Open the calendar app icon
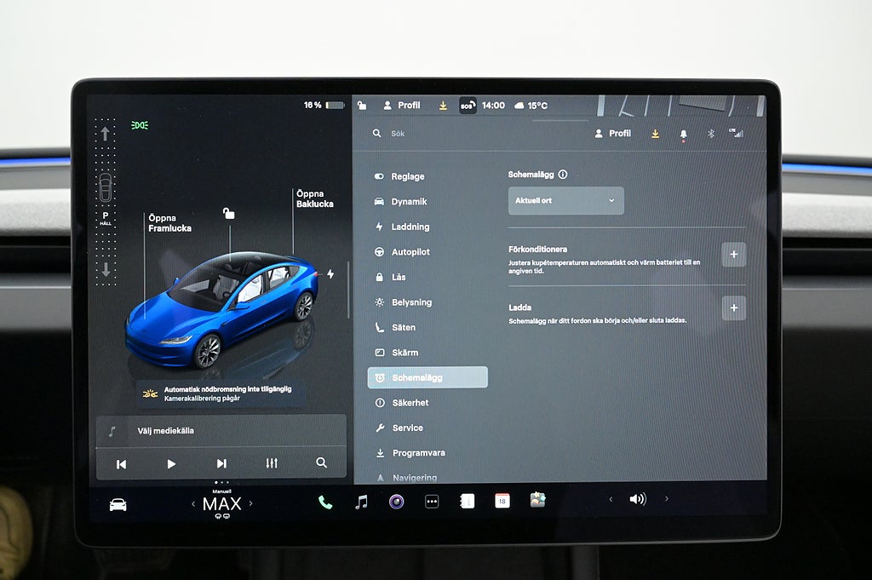Viewport: 872px width, 580px height. (502, 501)
